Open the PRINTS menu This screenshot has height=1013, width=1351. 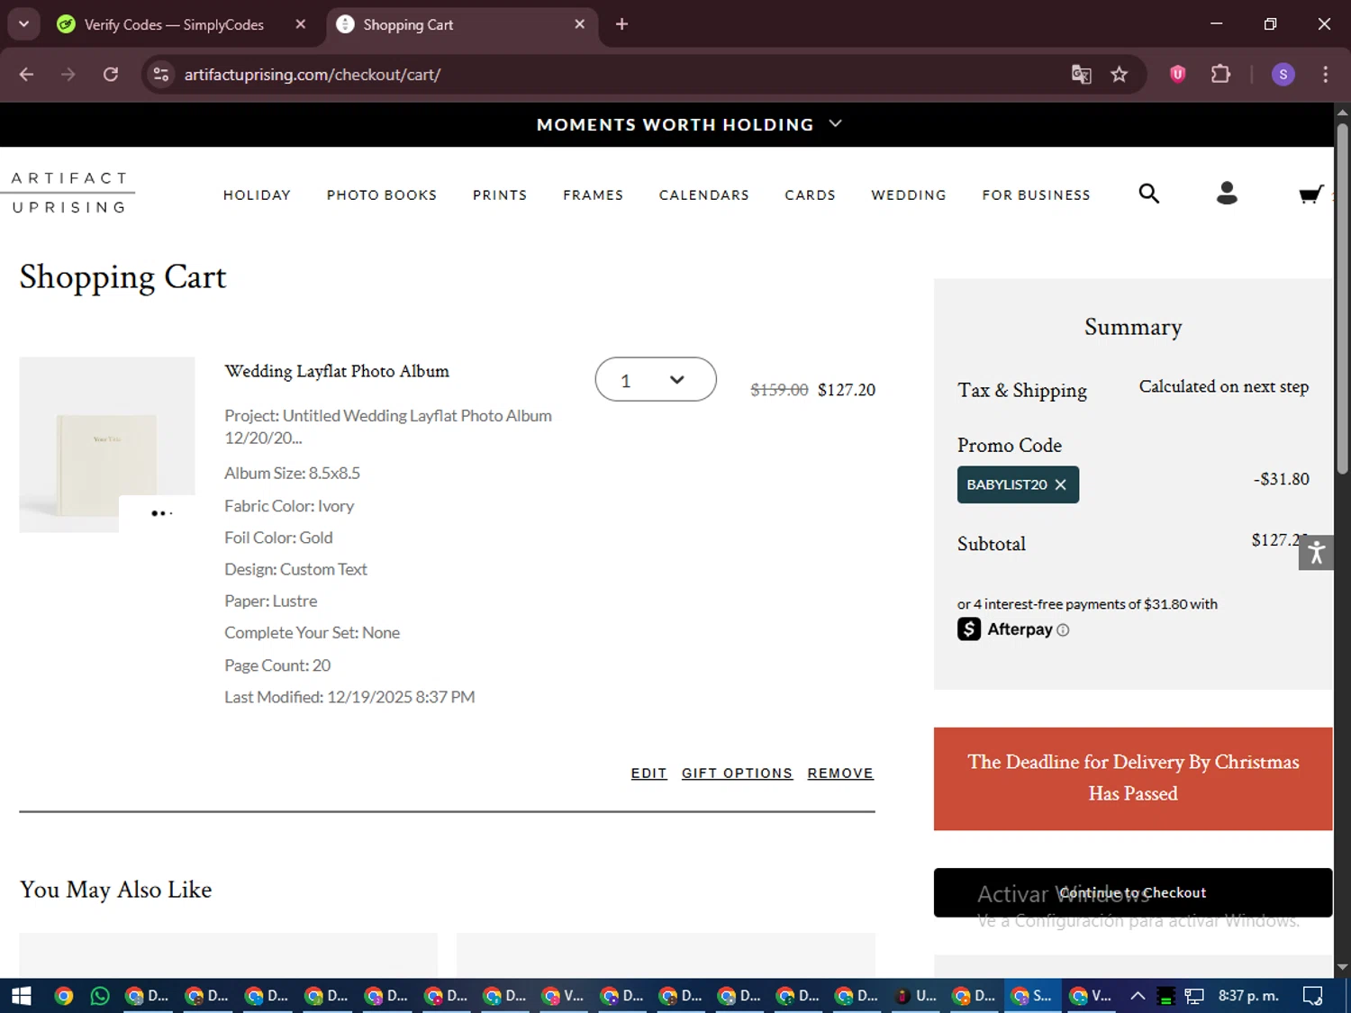coord(500,194)
